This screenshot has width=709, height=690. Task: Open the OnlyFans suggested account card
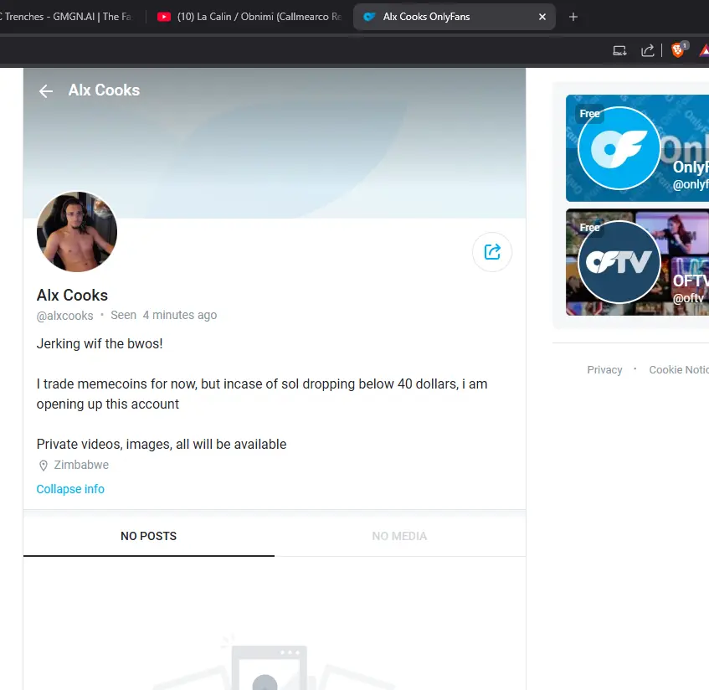pos(638,148)
